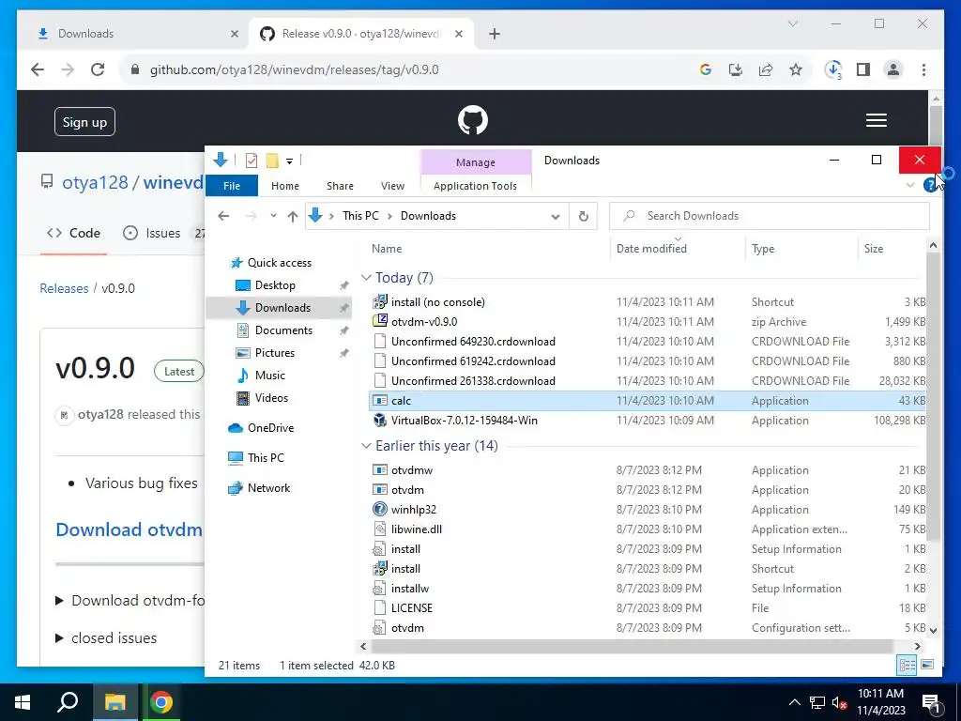This screenshot has width=961, height=721.
Task: Refresh the Downloads folder view
Action: click(584, 216)
